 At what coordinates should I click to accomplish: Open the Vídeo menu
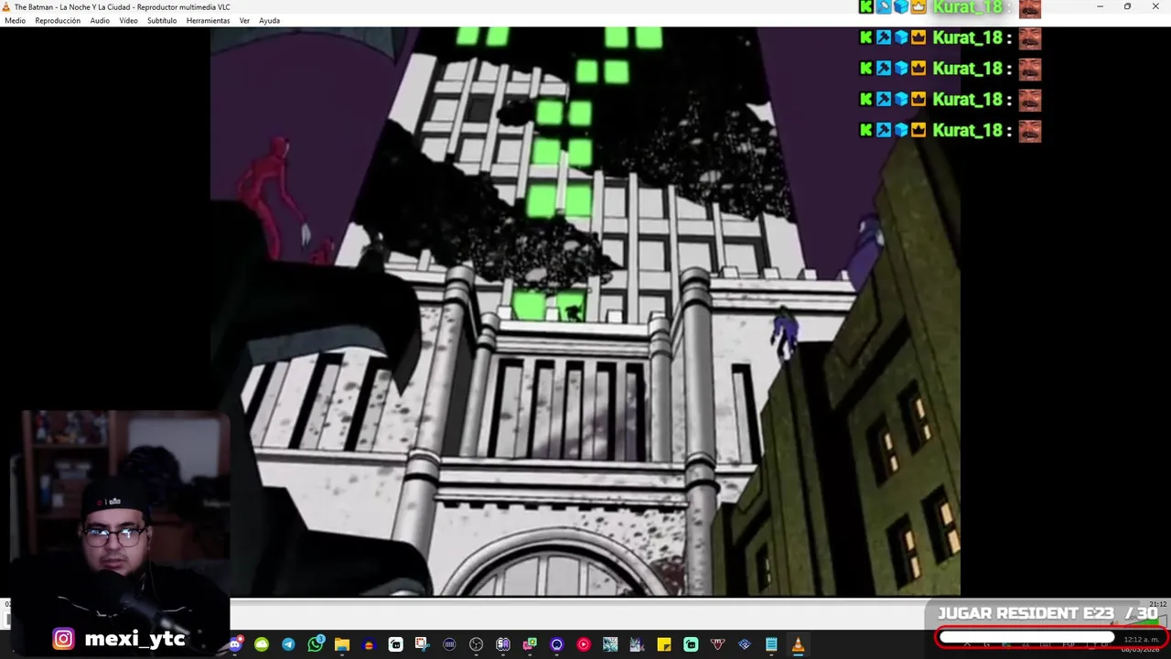[128, 20]
